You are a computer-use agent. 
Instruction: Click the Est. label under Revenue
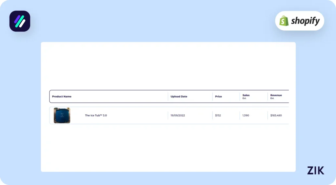tap(272, 98)
